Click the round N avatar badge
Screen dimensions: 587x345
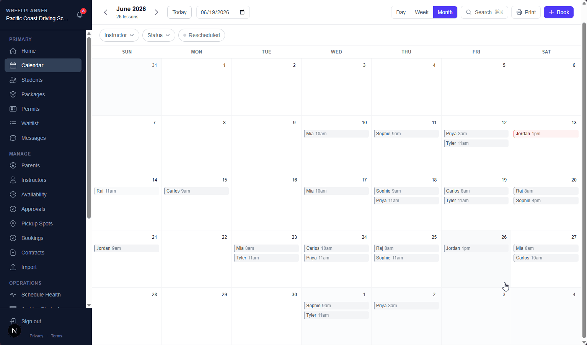tap(15, 331)
